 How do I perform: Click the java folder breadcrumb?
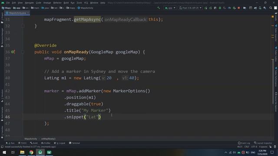pyautogui.click(x=45, y=8)
